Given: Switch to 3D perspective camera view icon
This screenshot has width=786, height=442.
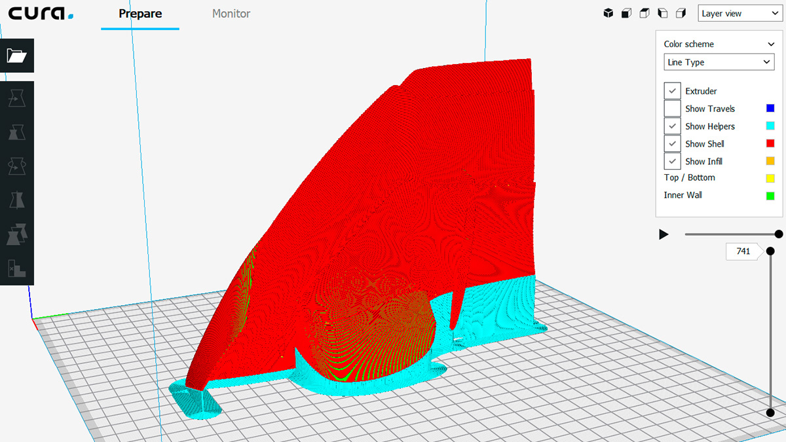Looking at the screenshot, I should coord(608,13).
